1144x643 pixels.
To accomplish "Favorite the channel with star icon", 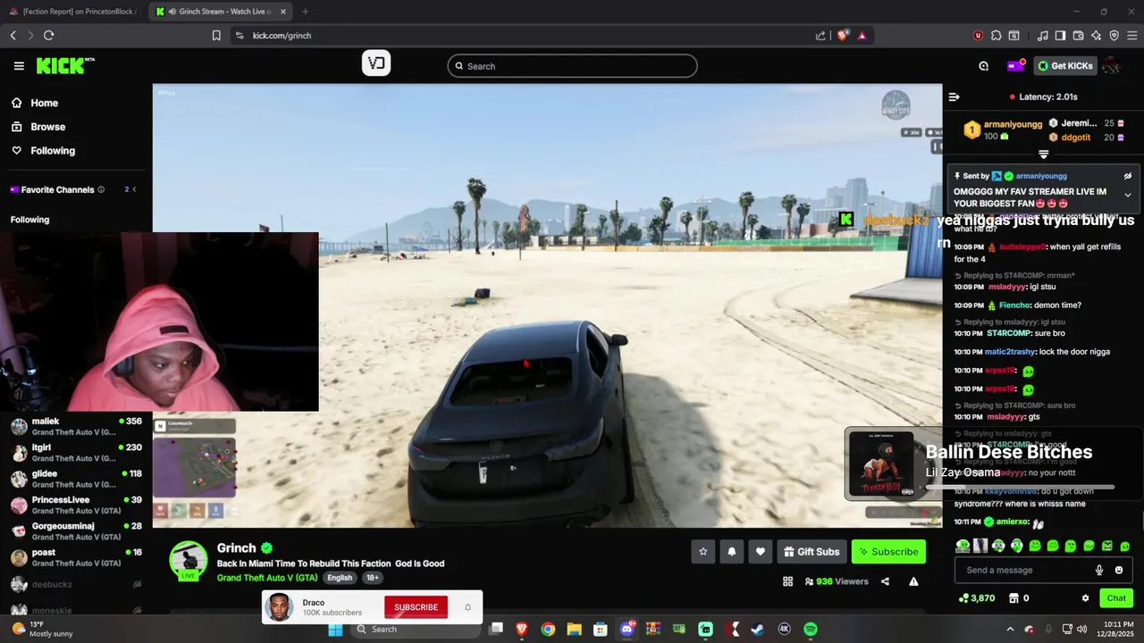I will click(x=703, y=552).
